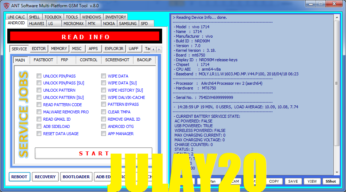The width and height of the screenshot is (346, 192).
Task: Click the SAVE log button
Action: pyautogui.click(x=293, y=181)
